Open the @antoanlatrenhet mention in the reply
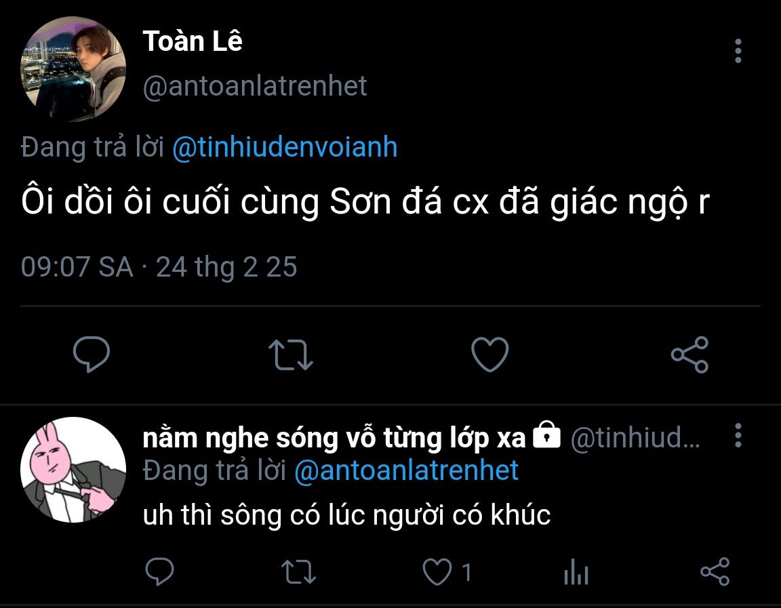 (x=406, y=470)
